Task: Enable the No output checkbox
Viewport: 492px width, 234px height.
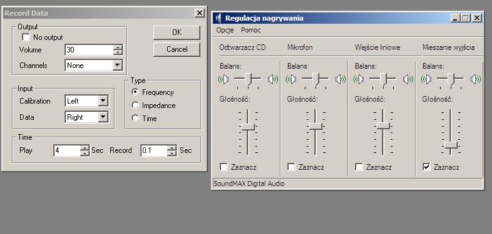Action: point(26,37)
